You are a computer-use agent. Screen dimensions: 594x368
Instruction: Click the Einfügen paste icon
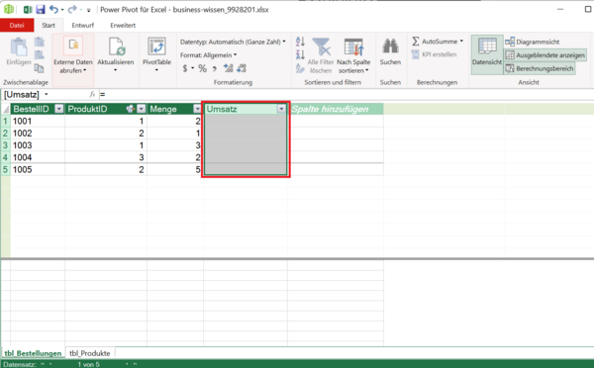18,47
